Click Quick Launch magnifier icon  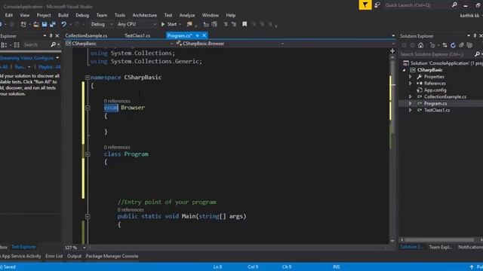pos(454,5)
